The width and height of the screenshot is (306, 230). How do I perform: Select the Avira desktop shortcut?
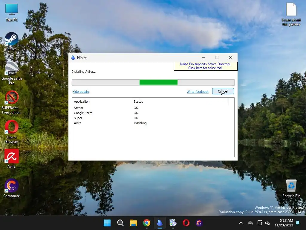(x=12, y=159)
